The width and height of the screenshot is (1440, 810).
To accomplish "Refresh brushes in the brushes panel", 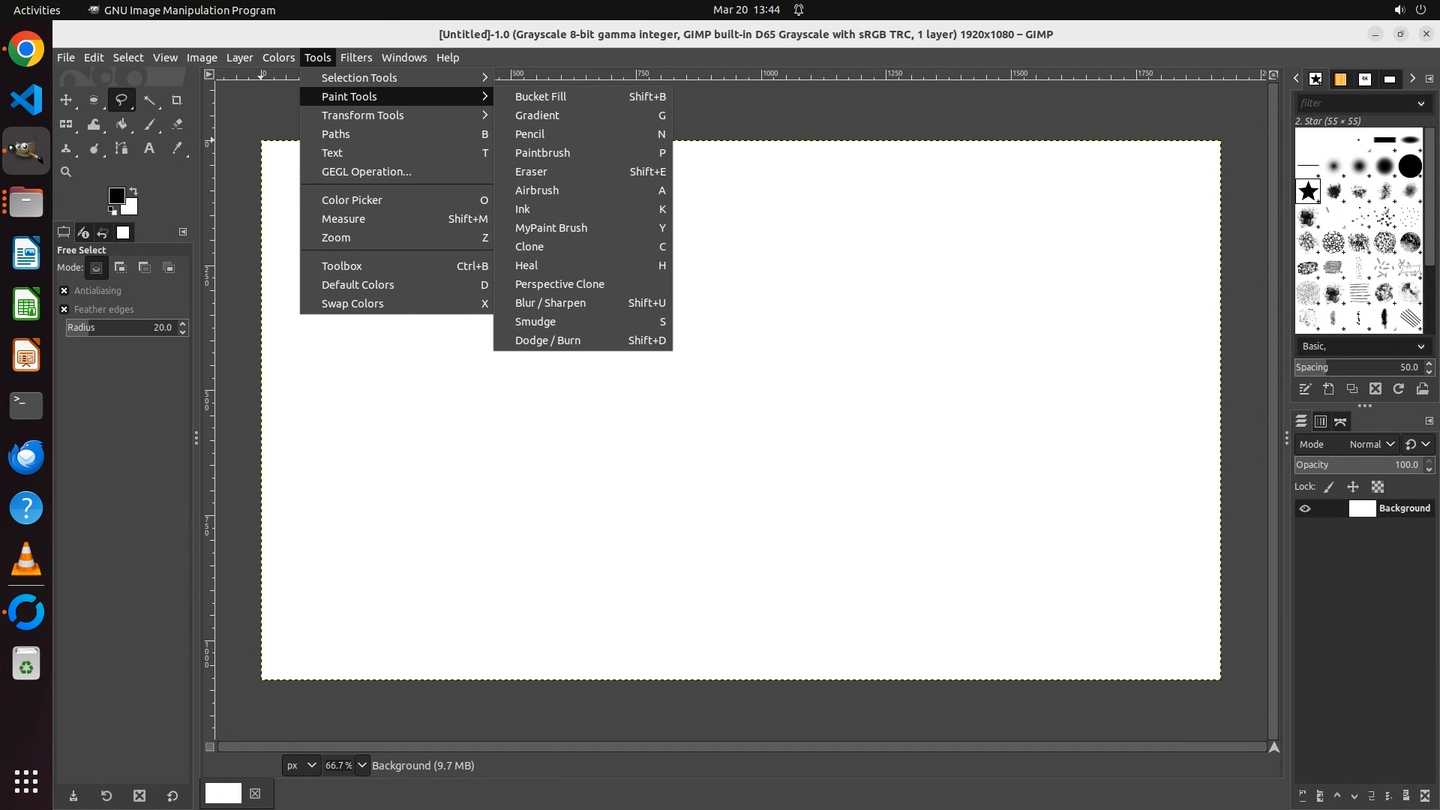I will (1399, 388).
